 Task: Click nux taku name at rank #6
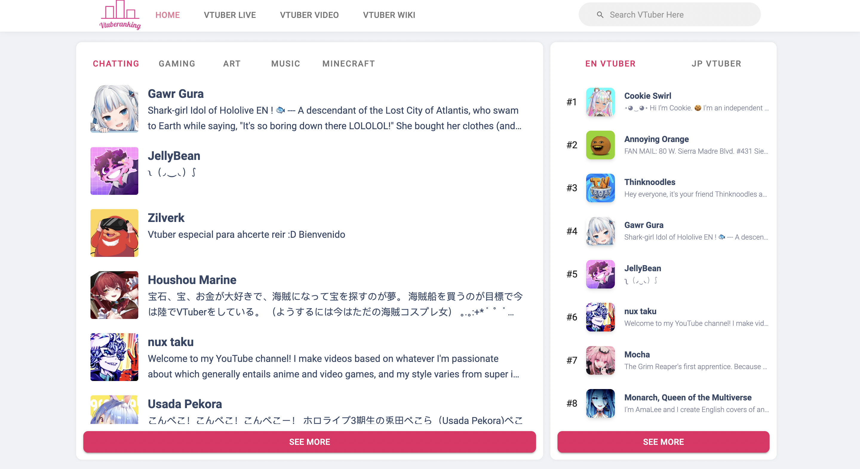point(640,311)
